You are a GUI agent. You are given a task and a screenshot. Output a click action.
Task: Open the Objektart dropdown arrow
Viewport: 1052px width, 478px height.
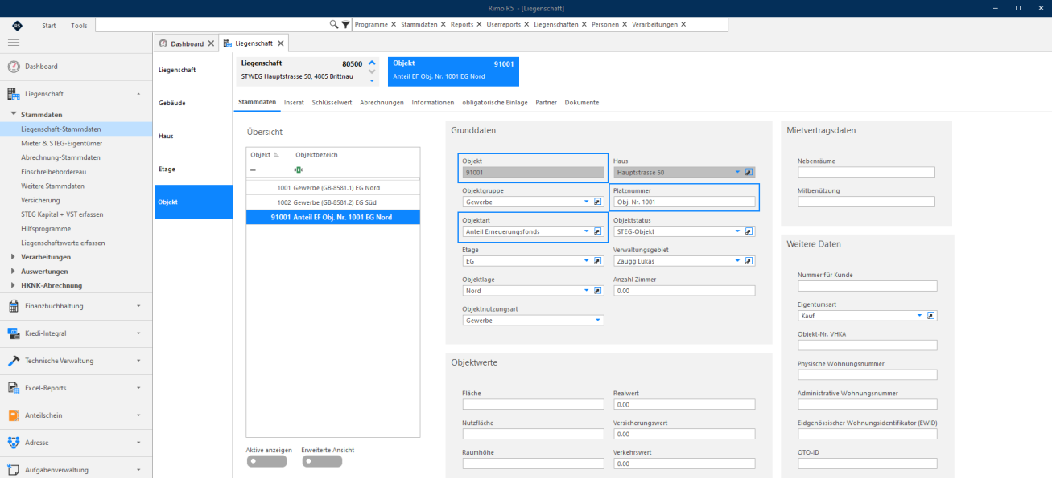[x=587, y=231]
